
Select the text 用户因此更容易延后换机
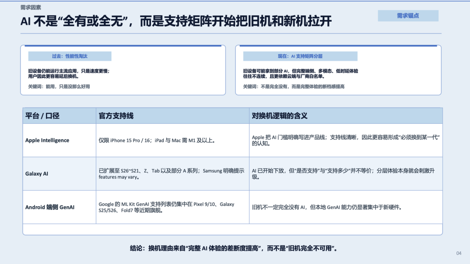coord(54,76)
